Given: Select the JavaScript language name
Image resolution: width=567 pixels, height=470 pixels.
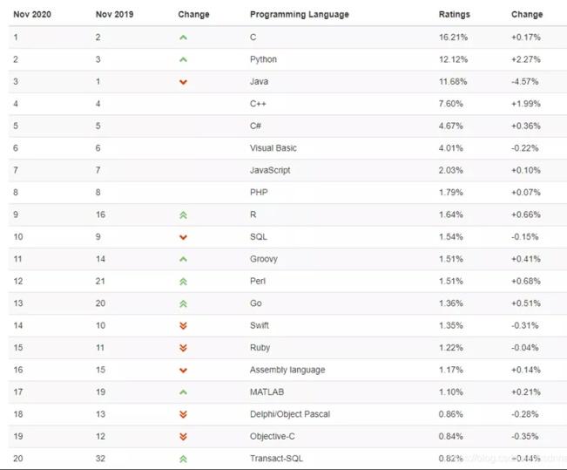Looking at the screenshot, I should click(x=270, y=170).
